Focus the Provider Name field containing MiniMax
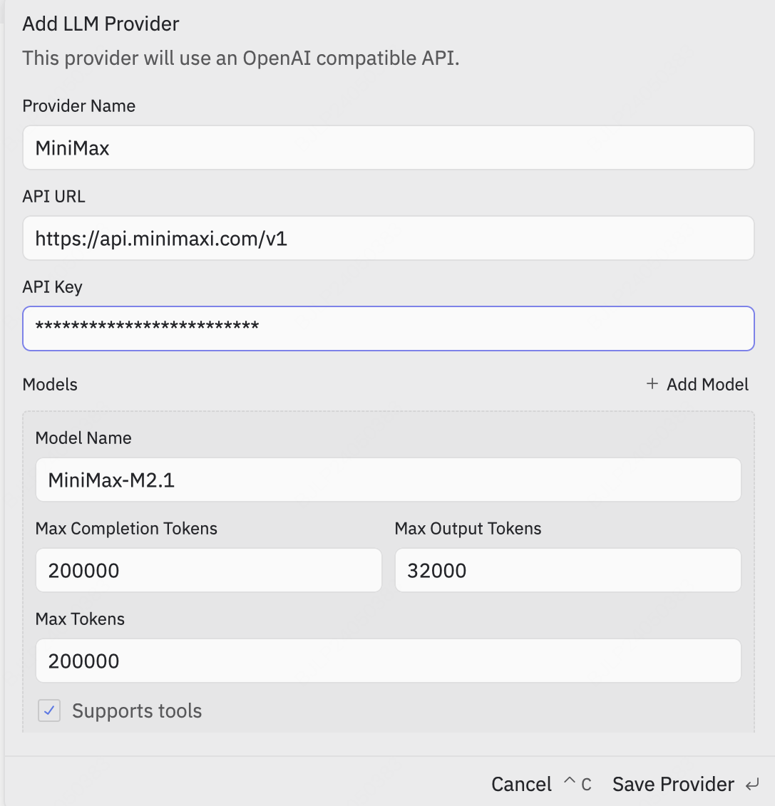Screen dimensions: 775x806 pos(388,148)
